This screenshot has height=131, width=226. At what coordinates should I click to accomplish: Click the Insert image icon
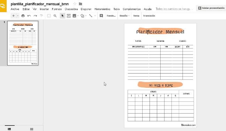(74, 16)
